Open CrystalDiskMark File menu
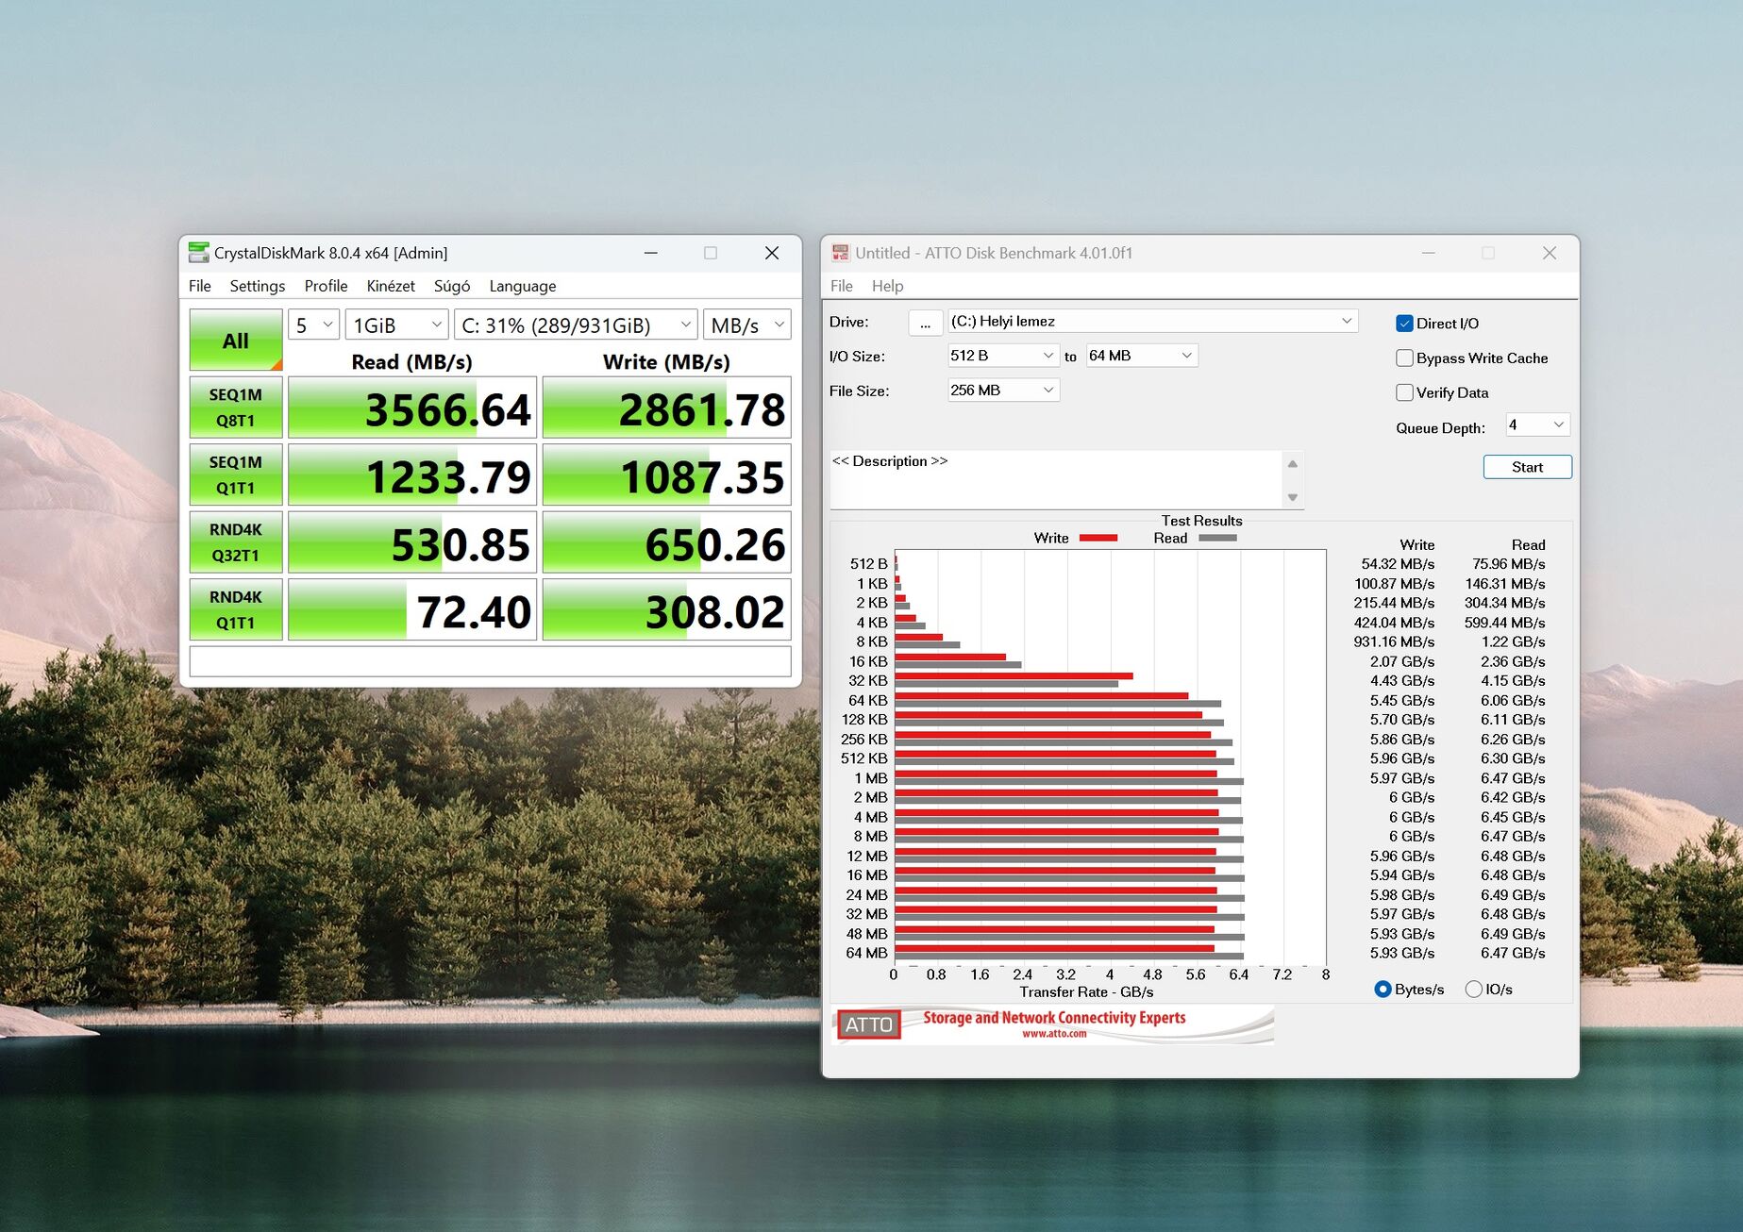1743x1232 pixels. click(200, 286)
